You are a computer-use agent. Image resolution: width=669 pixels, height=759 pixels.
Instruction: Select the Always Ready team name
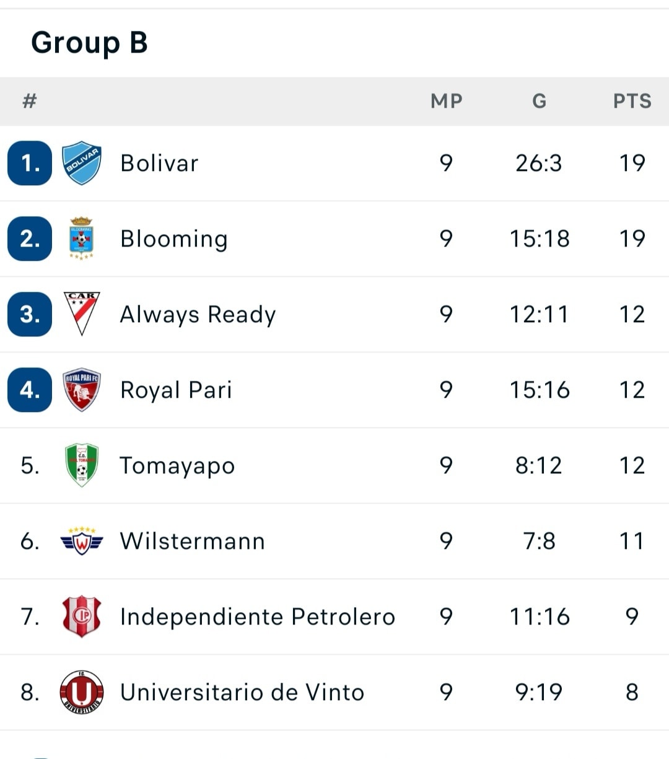tap(198, 315)
